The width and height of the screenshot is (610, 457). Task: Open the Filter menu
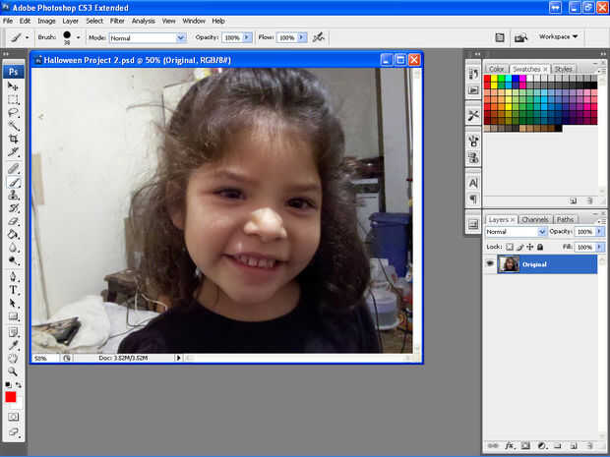pyautogui.click(x=117, y=21)
